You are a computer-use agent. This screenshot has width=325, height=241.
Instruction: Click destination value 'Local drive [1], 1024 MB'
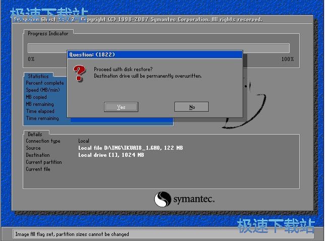pyautogui.click(x=111, y=155)
